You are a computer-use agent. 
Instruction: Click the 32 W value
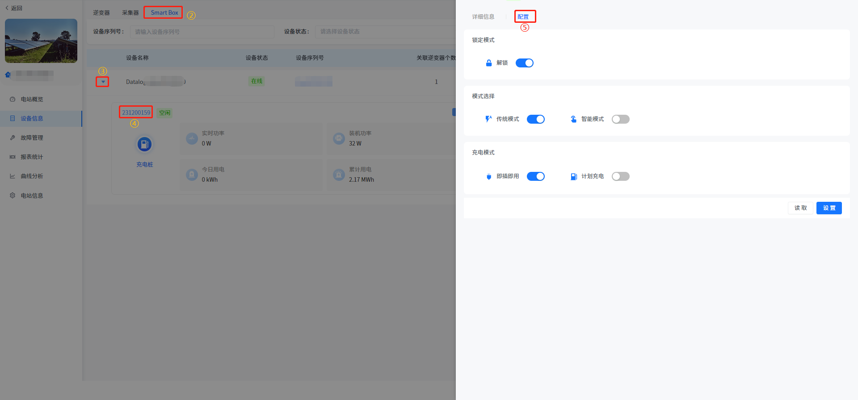pyautogui.click(x=355, y=143)
